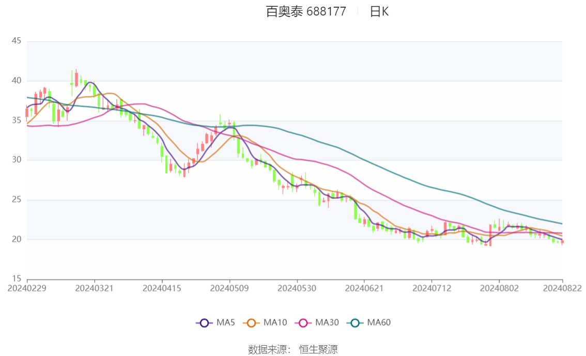Click the 日K period label
The width and height of the screenshot is (586, 356).
[379, 11]
